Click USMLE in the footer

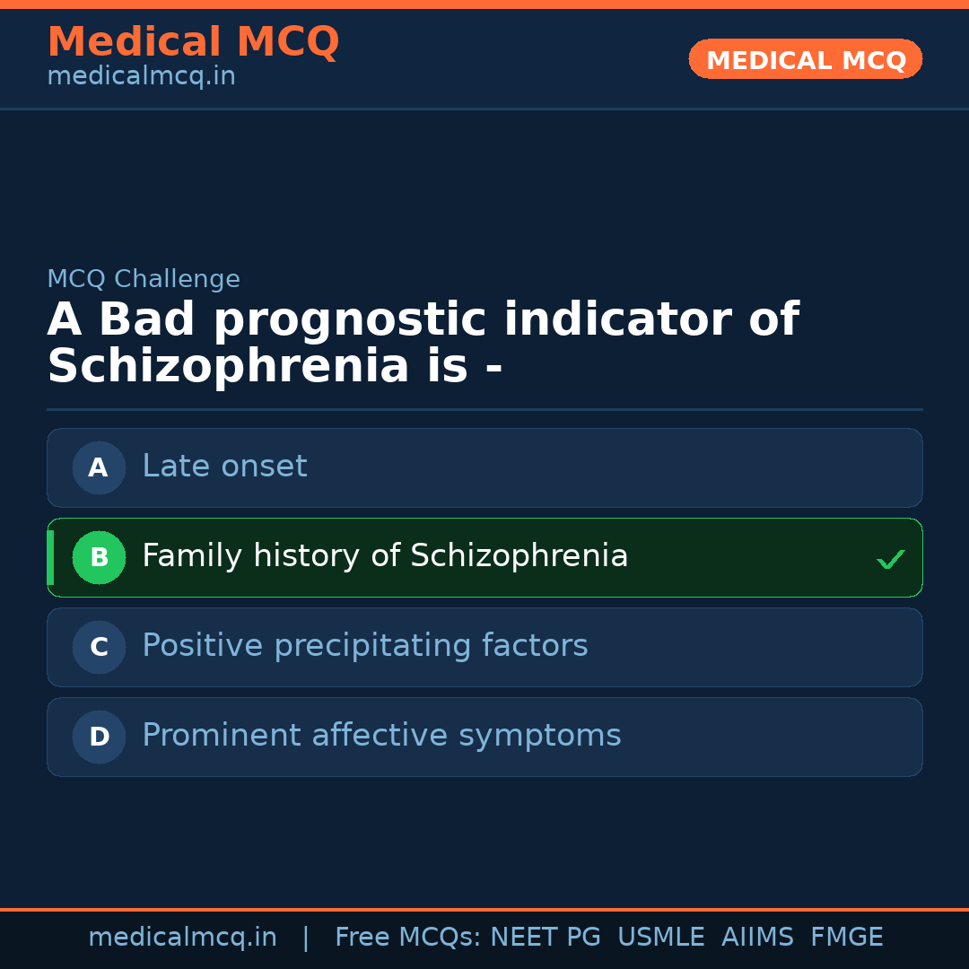[660, 938]
